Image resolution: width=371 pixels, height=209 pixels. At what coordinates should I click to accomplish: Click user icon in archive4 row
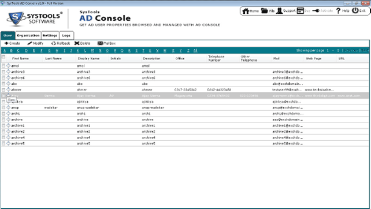click(x=9, y=137)
